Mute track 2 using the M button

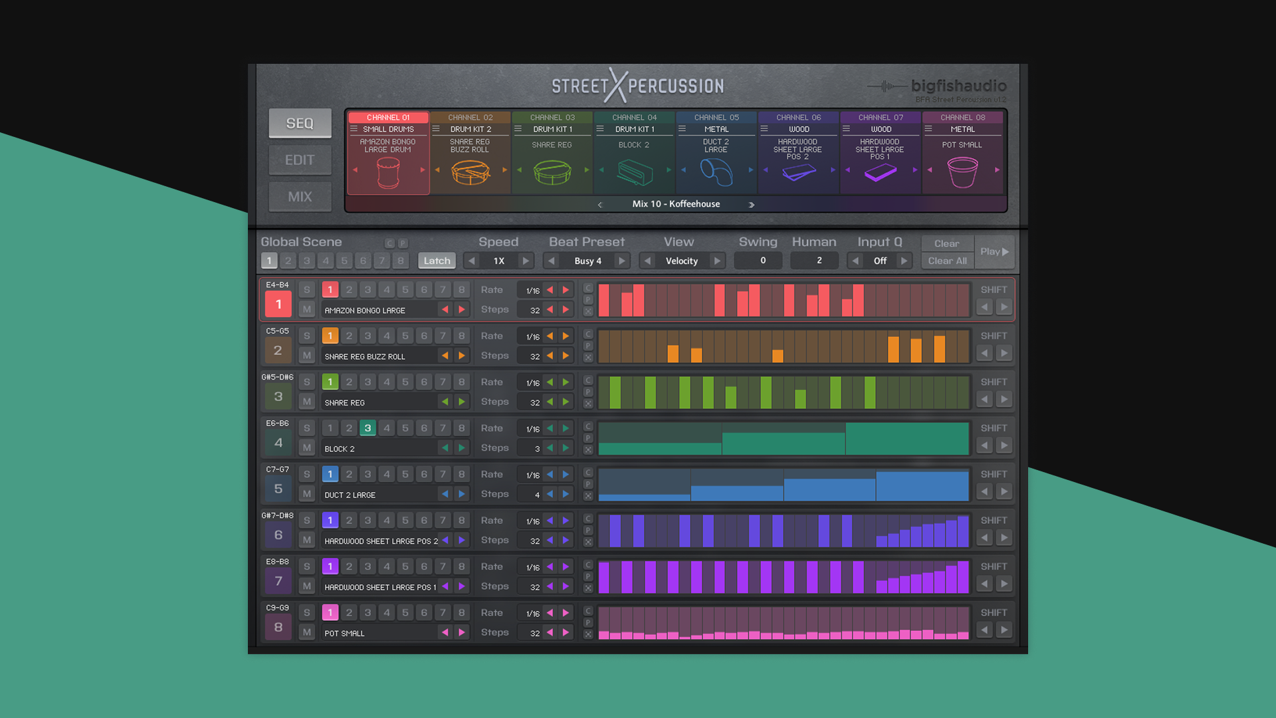point(306,356)
